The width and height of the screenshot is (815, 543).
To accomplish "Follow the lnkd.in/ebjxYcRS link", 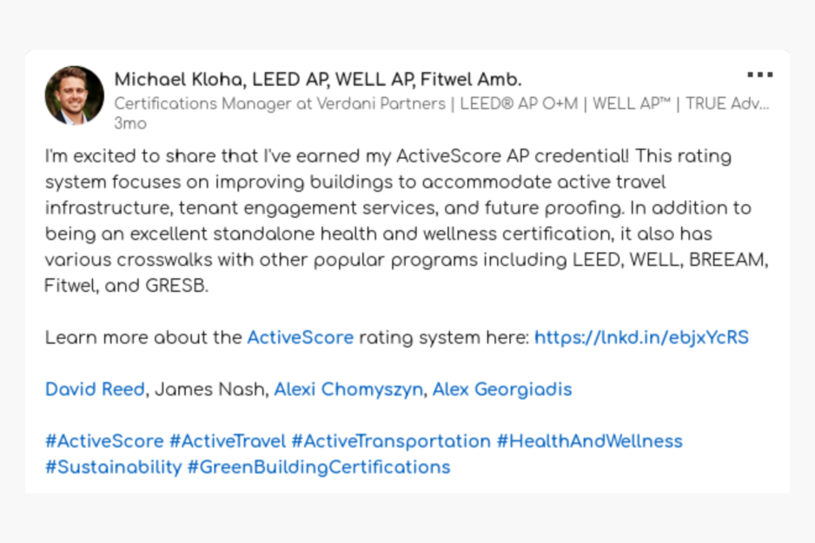I will coord(641,338).
